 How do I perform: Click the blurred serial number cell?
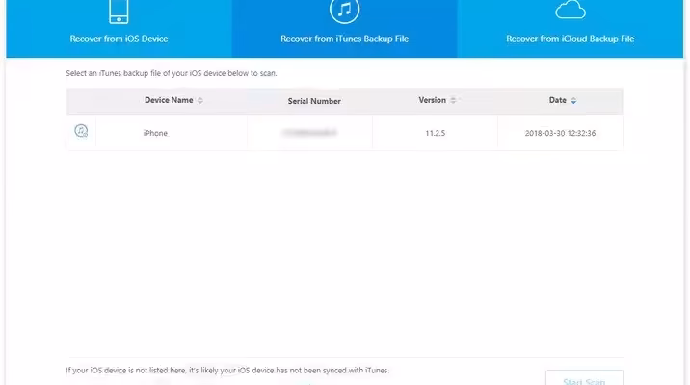click(x=309, y=133)
